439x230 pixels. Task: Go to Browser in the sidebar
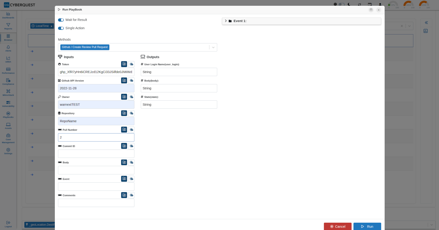8,38
